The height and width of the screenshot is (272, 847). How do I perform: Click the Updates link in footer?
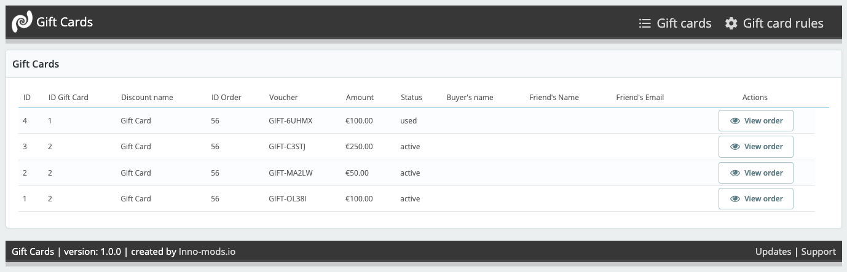pos(773,252)
